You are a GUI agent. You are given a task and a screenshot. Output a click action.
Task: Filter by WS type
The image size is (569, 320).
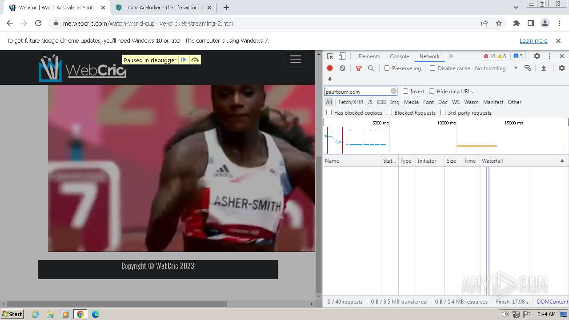(456, 102)
